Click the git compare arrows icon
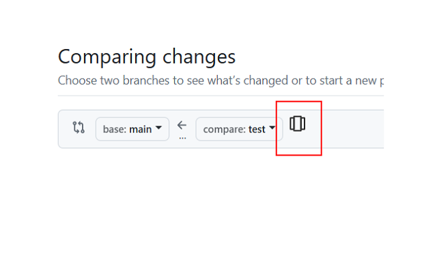The height and width of the screenshot is (273, 437). coord(79,128)
